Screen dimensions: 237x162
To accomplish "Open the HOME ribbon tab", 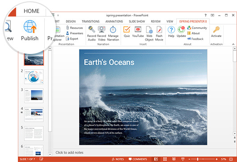I will click(31, 11).
